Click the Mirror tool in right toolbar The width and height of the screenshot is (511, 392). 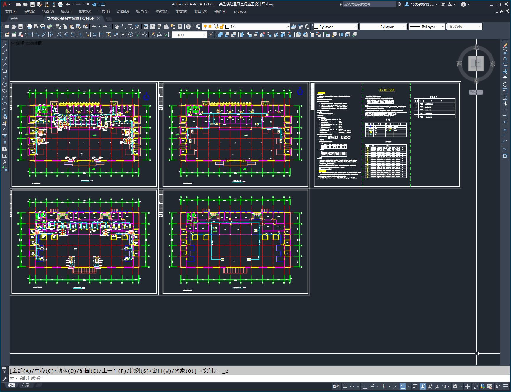click(505, 58)
